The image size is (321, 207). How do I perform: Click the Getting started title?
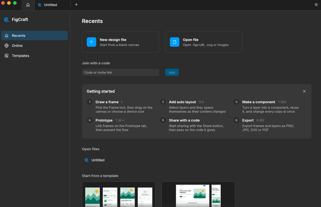coord(101,91)
